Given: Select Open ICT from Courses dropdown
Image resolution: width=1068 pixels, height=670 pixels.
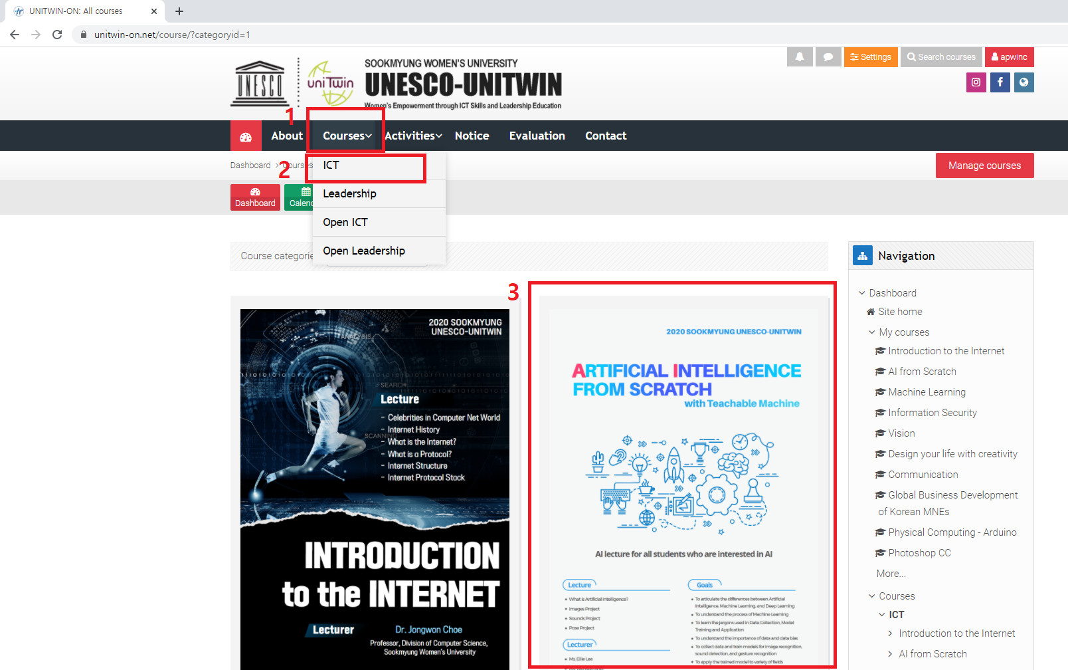Looking at the screenshot, I should pos(379,222).
